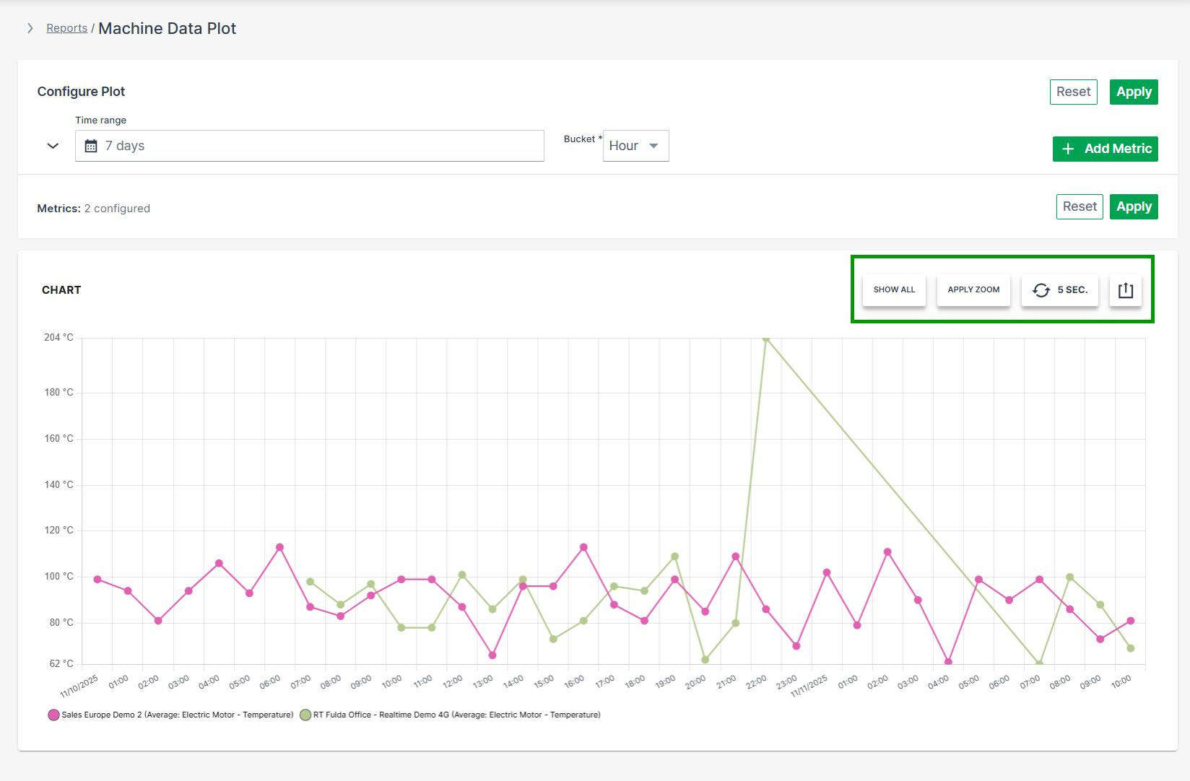Collapse the Configure Plot section chevron

tap(53, 146)
